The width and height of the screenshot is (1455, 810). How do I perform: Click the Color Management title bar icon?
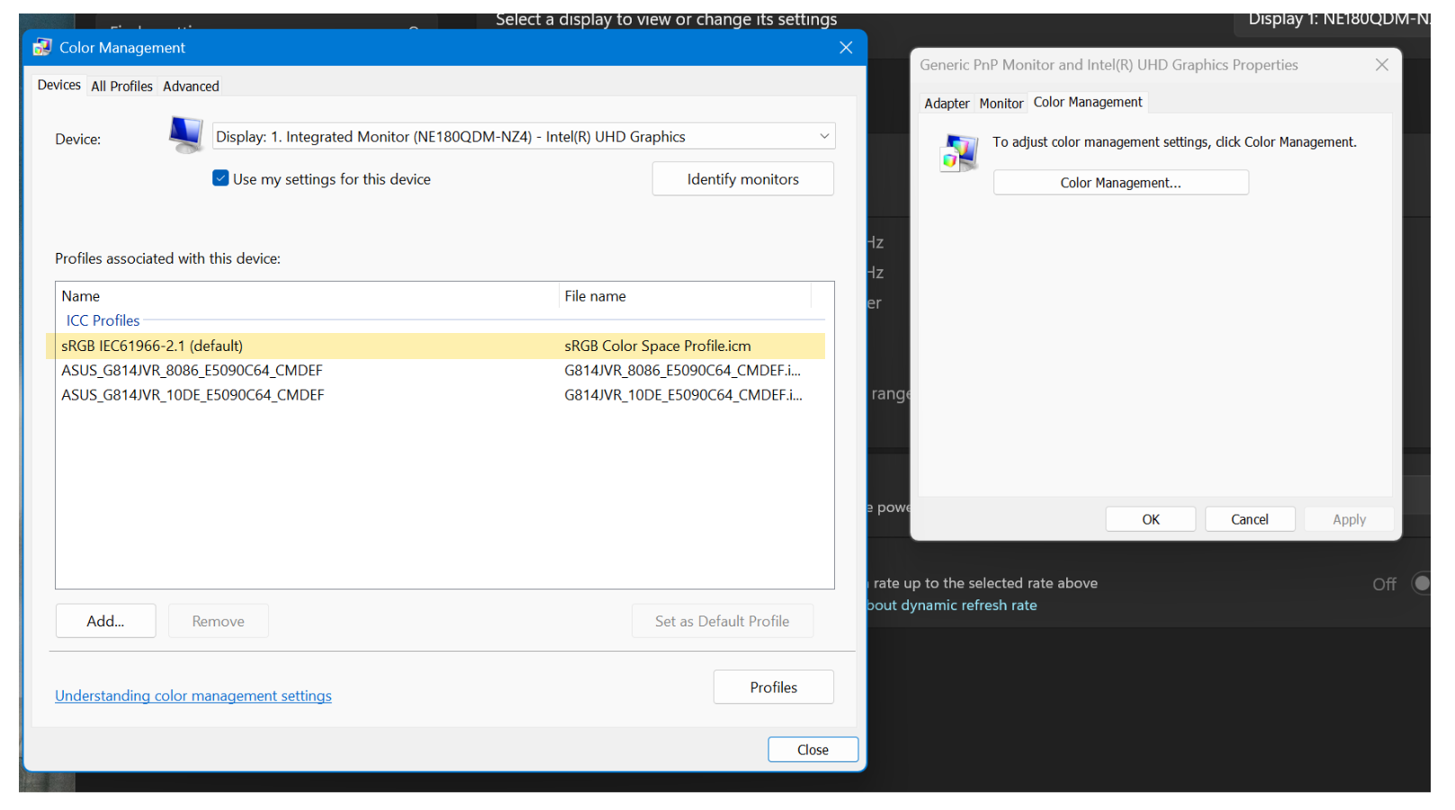(x=42, y=47)
